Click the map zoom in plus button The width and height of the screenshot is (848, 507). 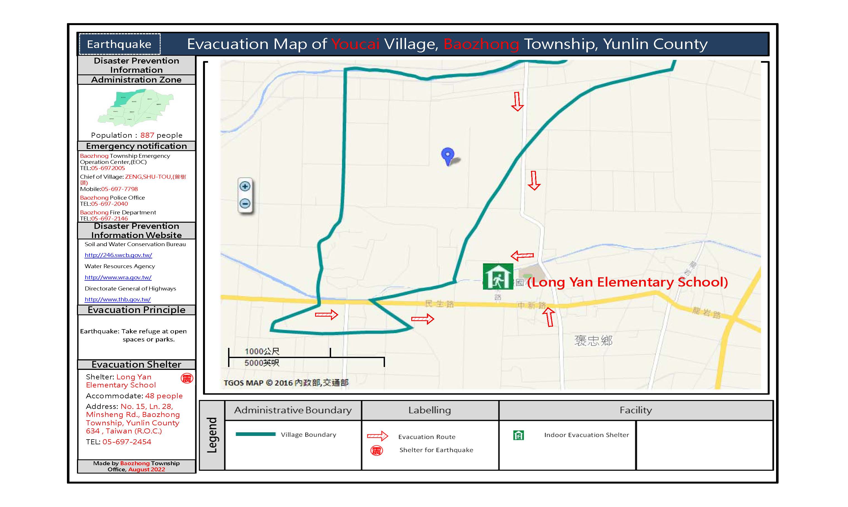point(245,186)
